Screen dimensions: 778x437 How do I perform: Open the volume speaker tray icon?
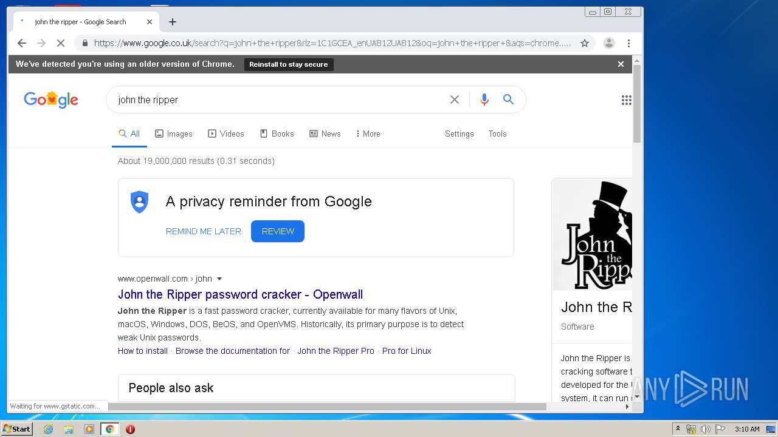tap(705, 429)
